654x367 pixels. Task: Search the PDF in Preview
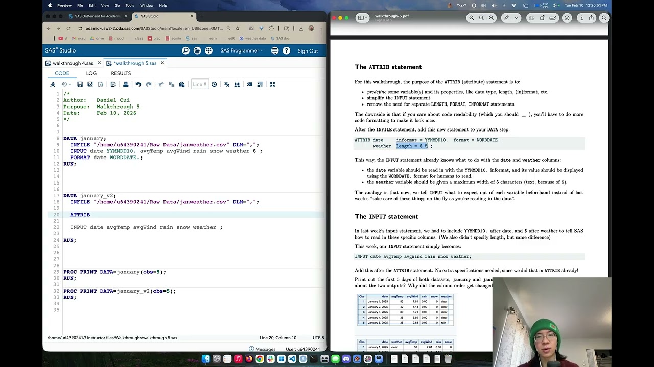tap(604, 18)
